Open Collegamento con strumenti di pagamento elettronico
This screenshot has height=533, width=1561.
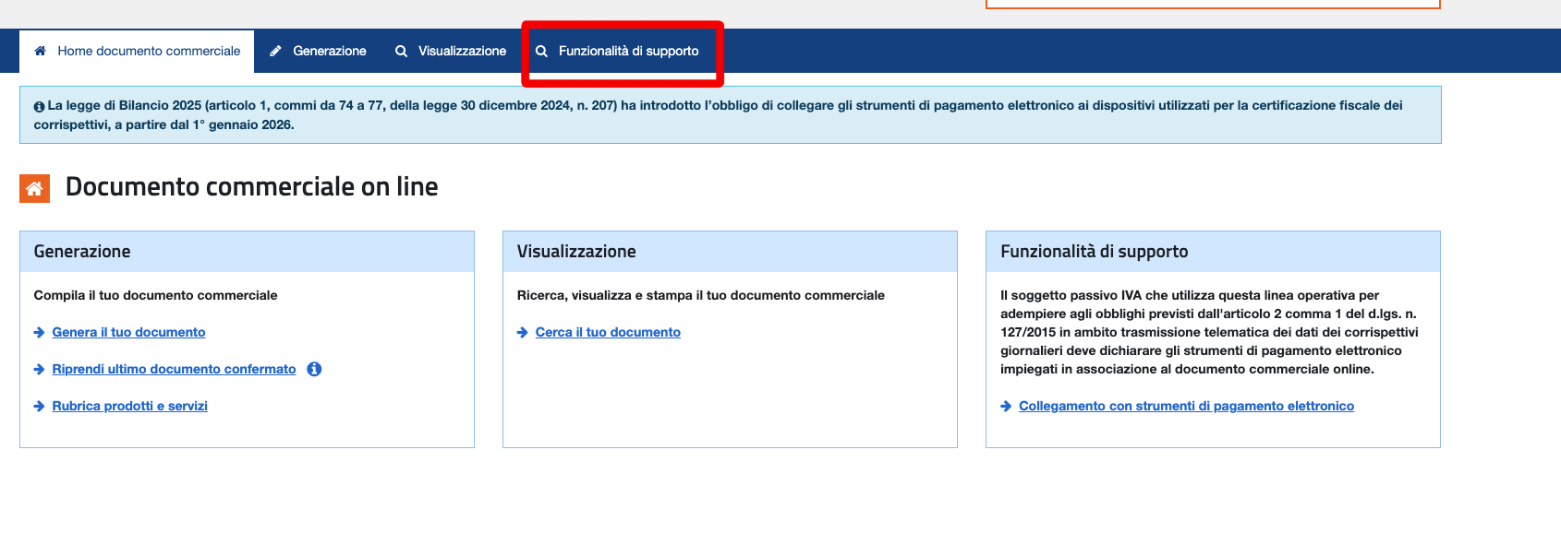pyautogui.click(x=1186, y=407)
